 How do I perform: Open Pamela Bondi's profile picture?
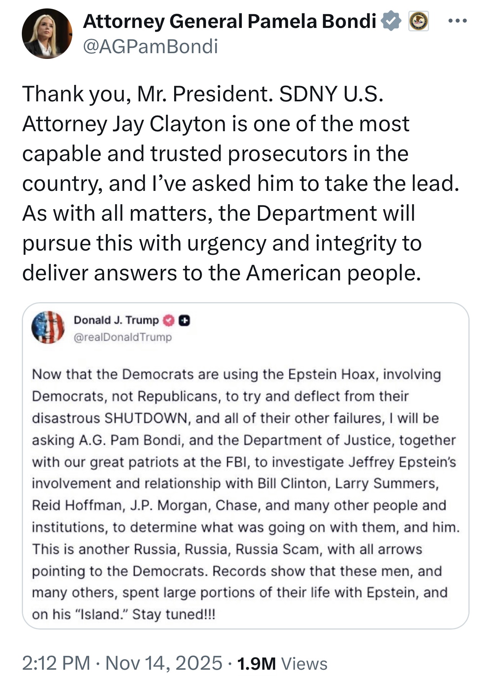(47, 34)
